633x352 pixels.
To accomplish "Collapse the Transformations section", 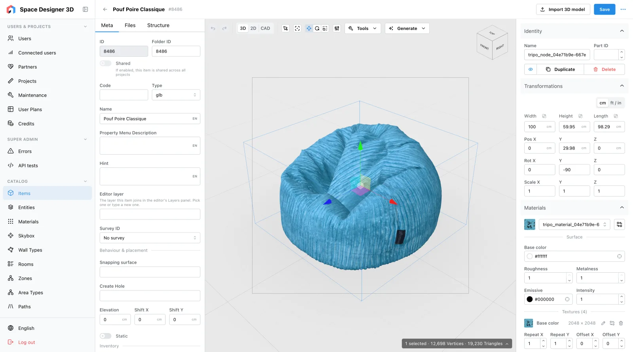I will tap(622, 86).
